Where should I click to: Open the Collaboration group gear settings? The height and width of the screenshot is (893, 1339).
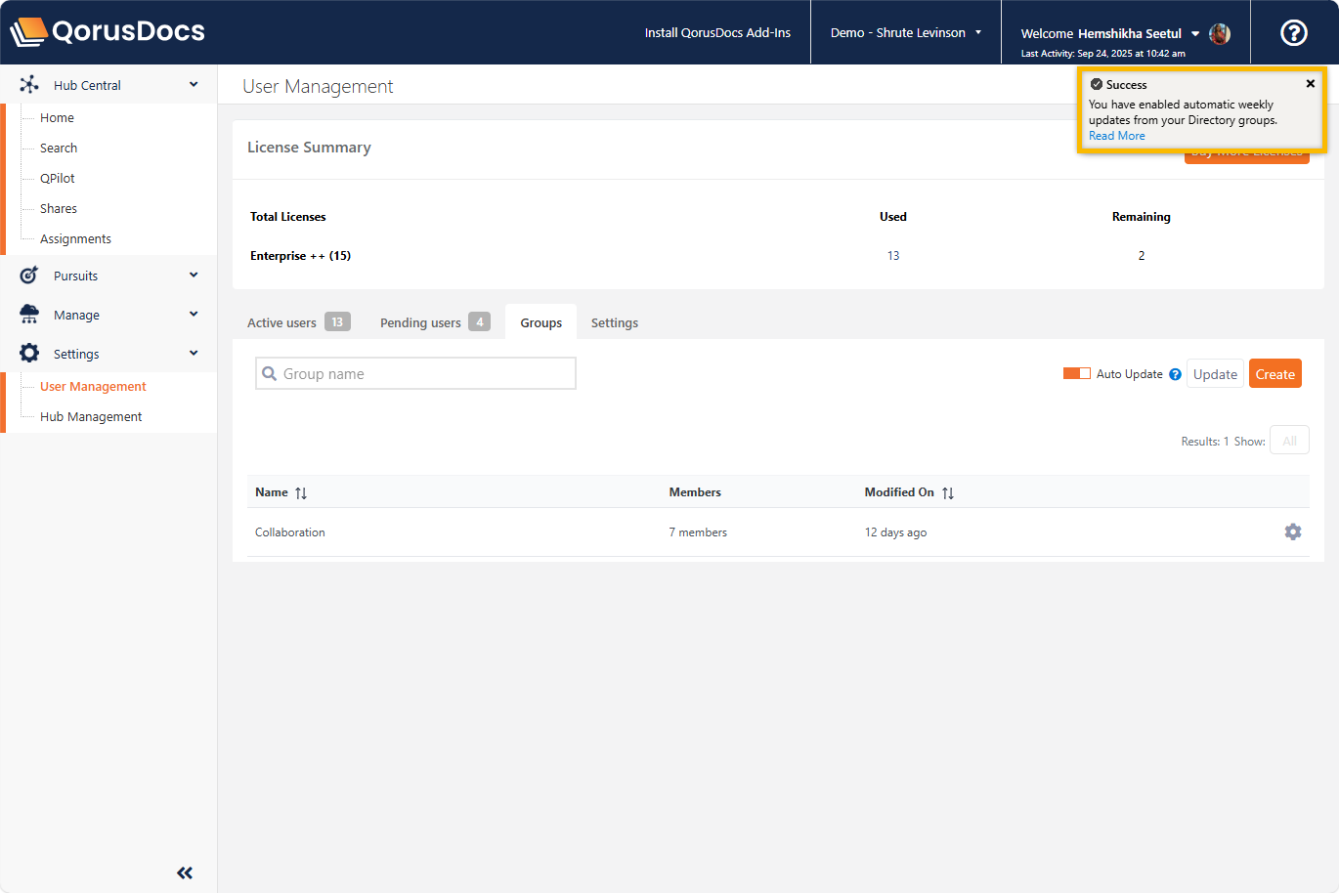1292,532
